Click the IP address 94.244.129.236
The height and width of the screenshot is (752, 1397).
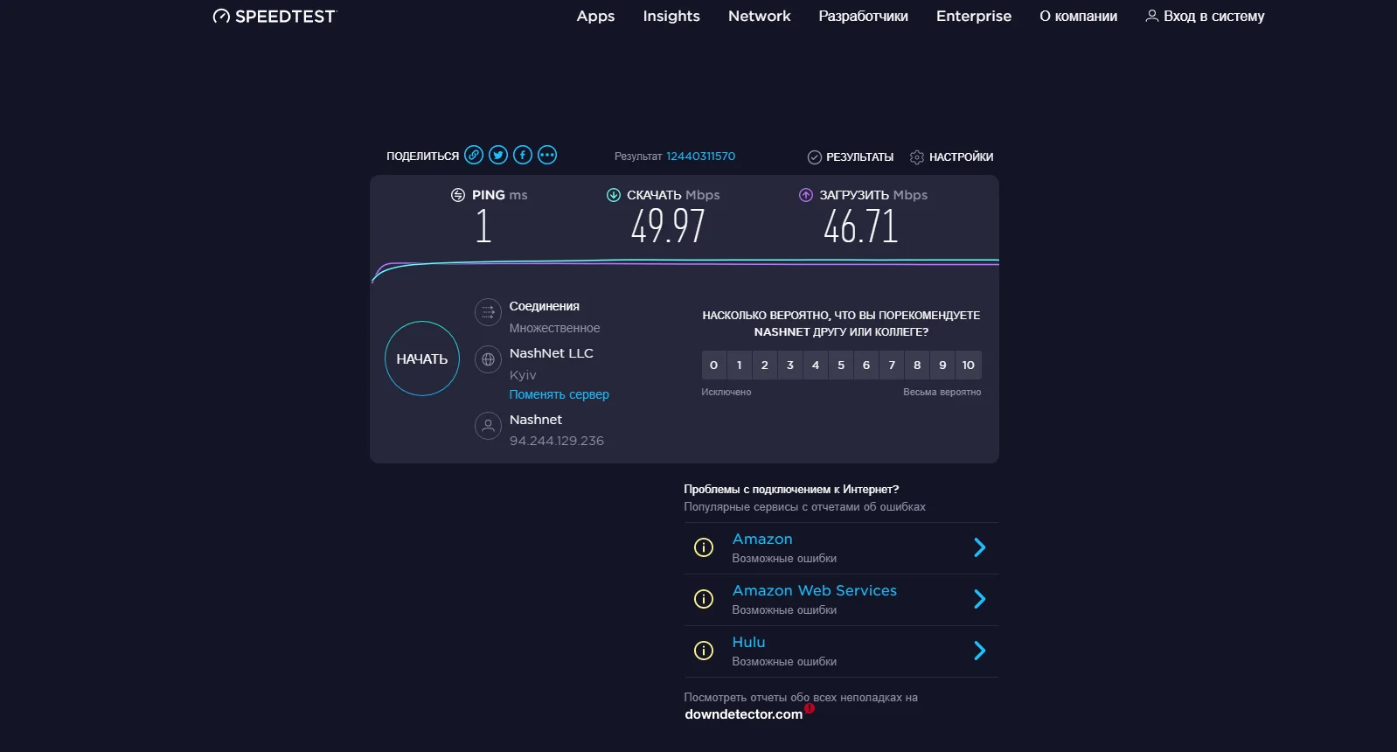pos(557,441)
